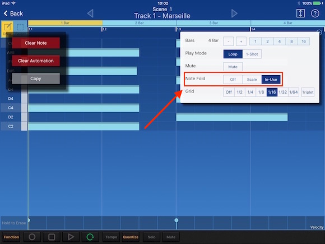
Task: Go to previous track with left arrow
Action: click(x=90, y=13)
